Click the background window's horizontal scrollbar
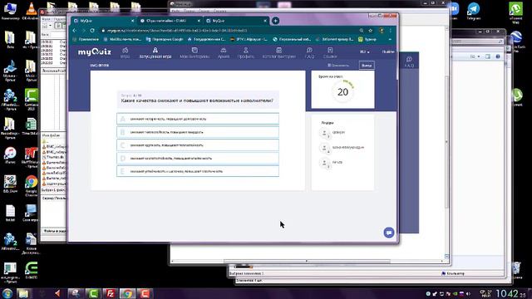Image resolution: width=532 pixels, height=299 pixels. (307, 261)
